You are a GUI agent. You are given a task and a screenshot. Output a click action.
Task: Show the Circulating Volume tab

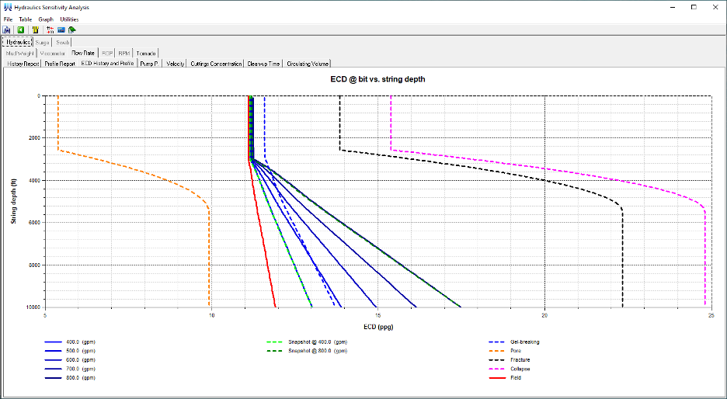point(308,64)
